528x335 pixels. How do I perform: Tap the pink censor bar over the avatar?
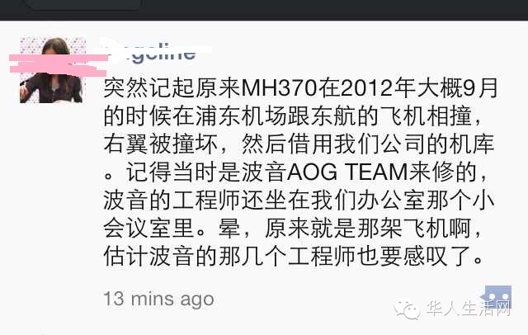(59, 65)
